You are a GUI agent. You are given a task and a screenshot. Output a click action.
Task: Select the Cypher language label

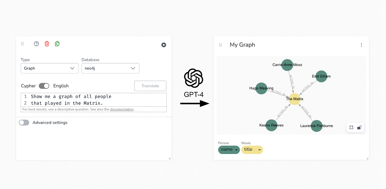click(28, 86)
